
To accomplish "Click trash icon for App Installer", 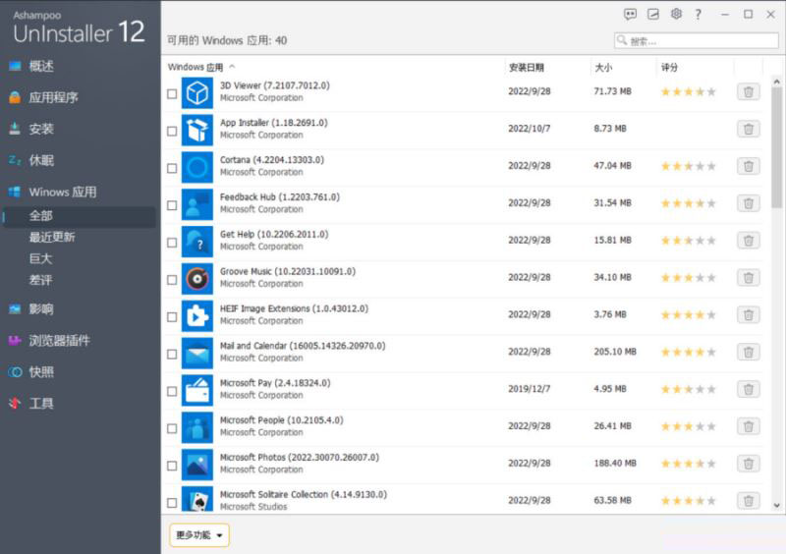I will [x=748, y=129].
